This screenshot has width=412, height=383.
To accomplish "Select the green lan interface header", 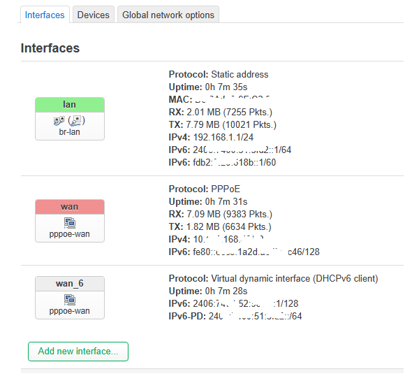I will (70, 105).
